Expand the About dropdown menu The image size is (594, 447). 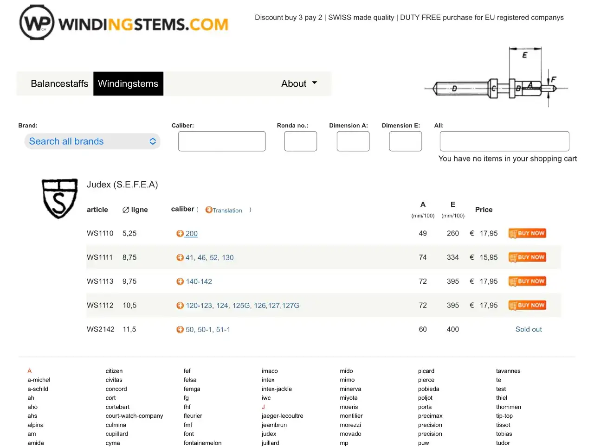coord(299,83)
